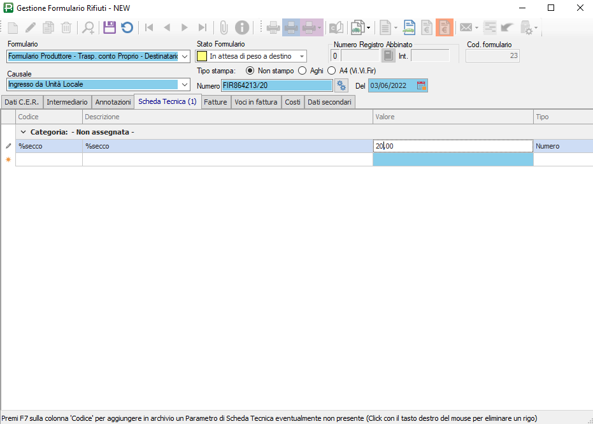Click the Undo/refresh arrow icon

coord(127,27)
